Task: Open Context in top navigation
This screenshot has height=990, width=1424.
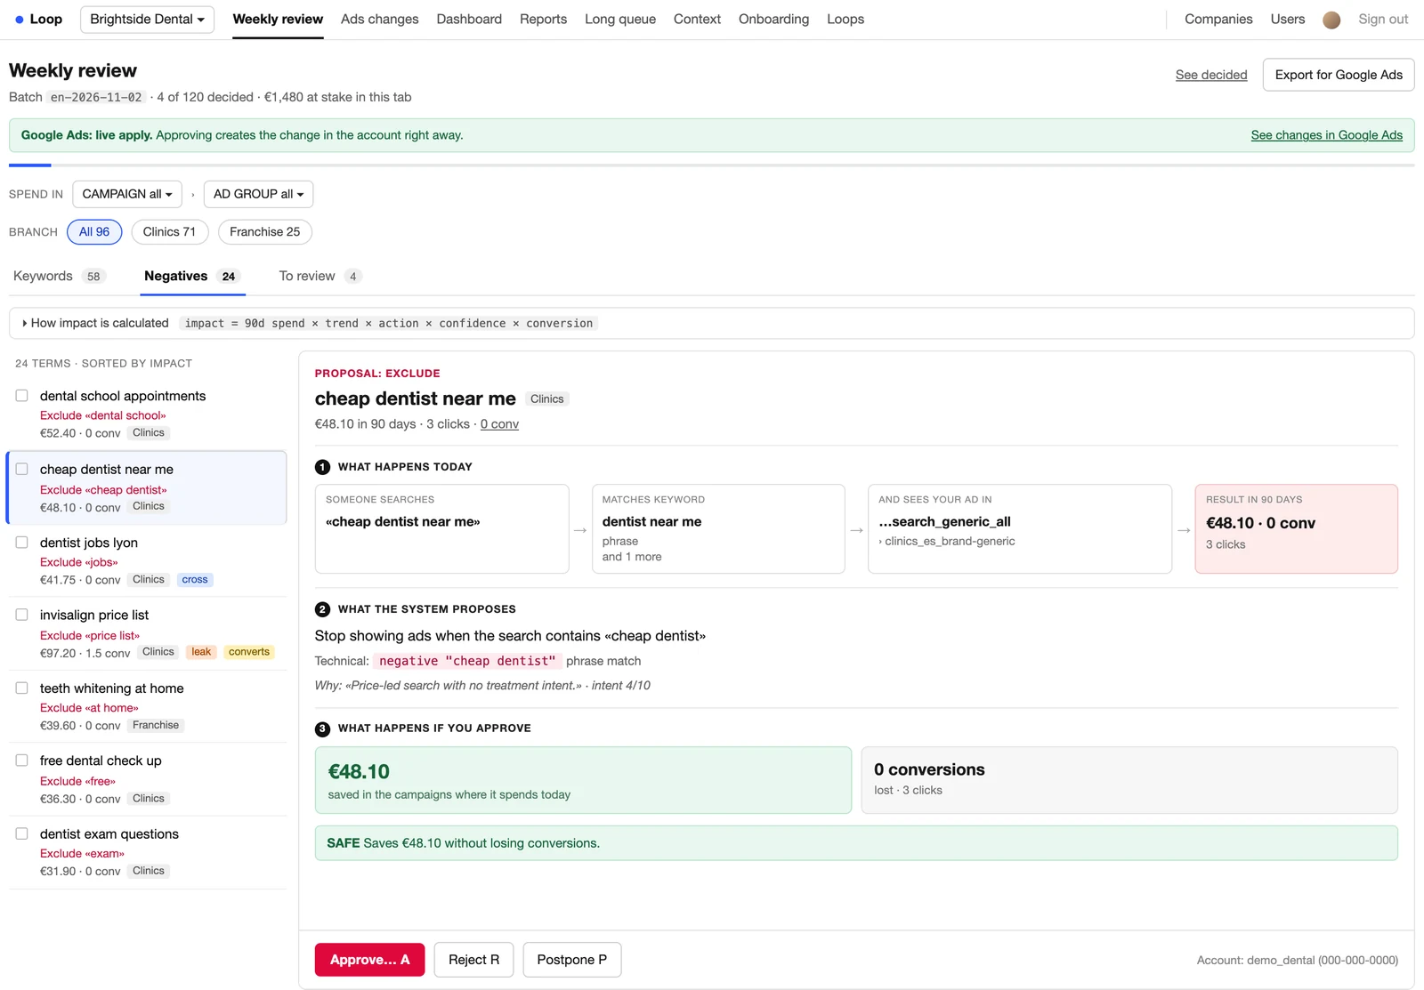Action: pos(697,19)
